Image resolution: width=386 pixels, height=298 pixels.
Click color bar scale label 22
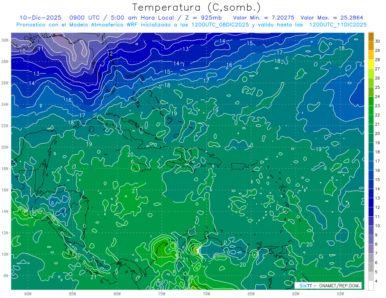pos(378,115)
